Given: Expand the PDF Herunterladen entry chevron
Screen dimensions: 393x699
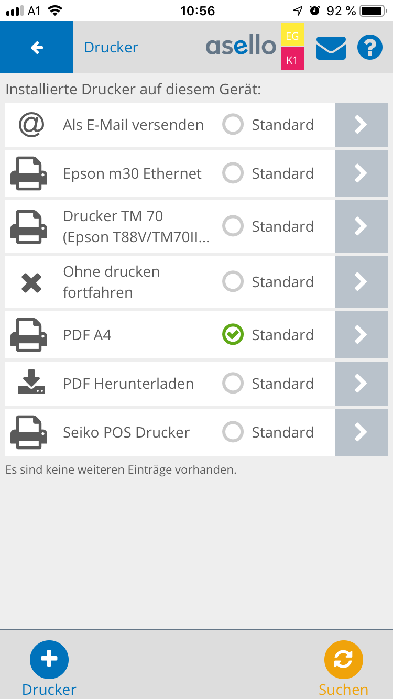Looking at the screenshot, I should coord(361,384).
